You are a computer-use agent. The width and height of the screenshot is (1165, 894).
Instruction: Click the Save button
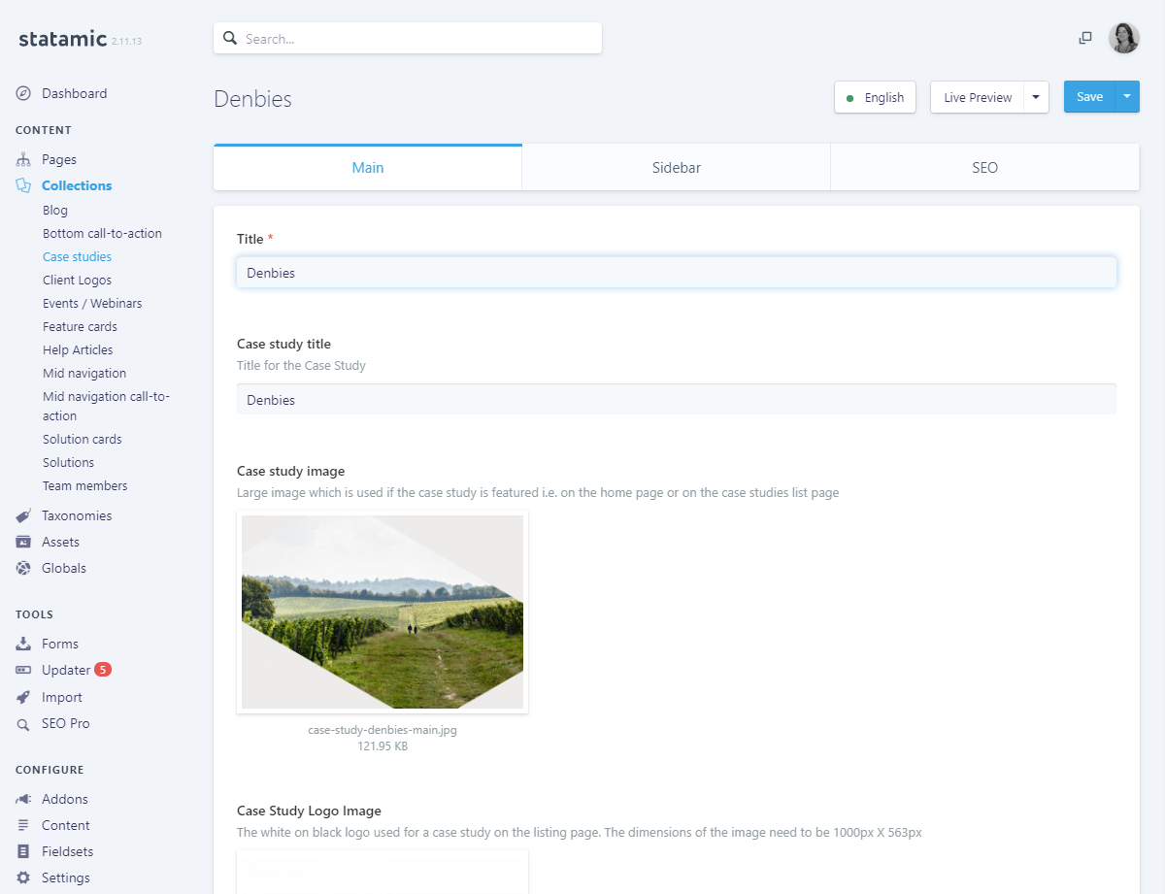[1089, 97]
